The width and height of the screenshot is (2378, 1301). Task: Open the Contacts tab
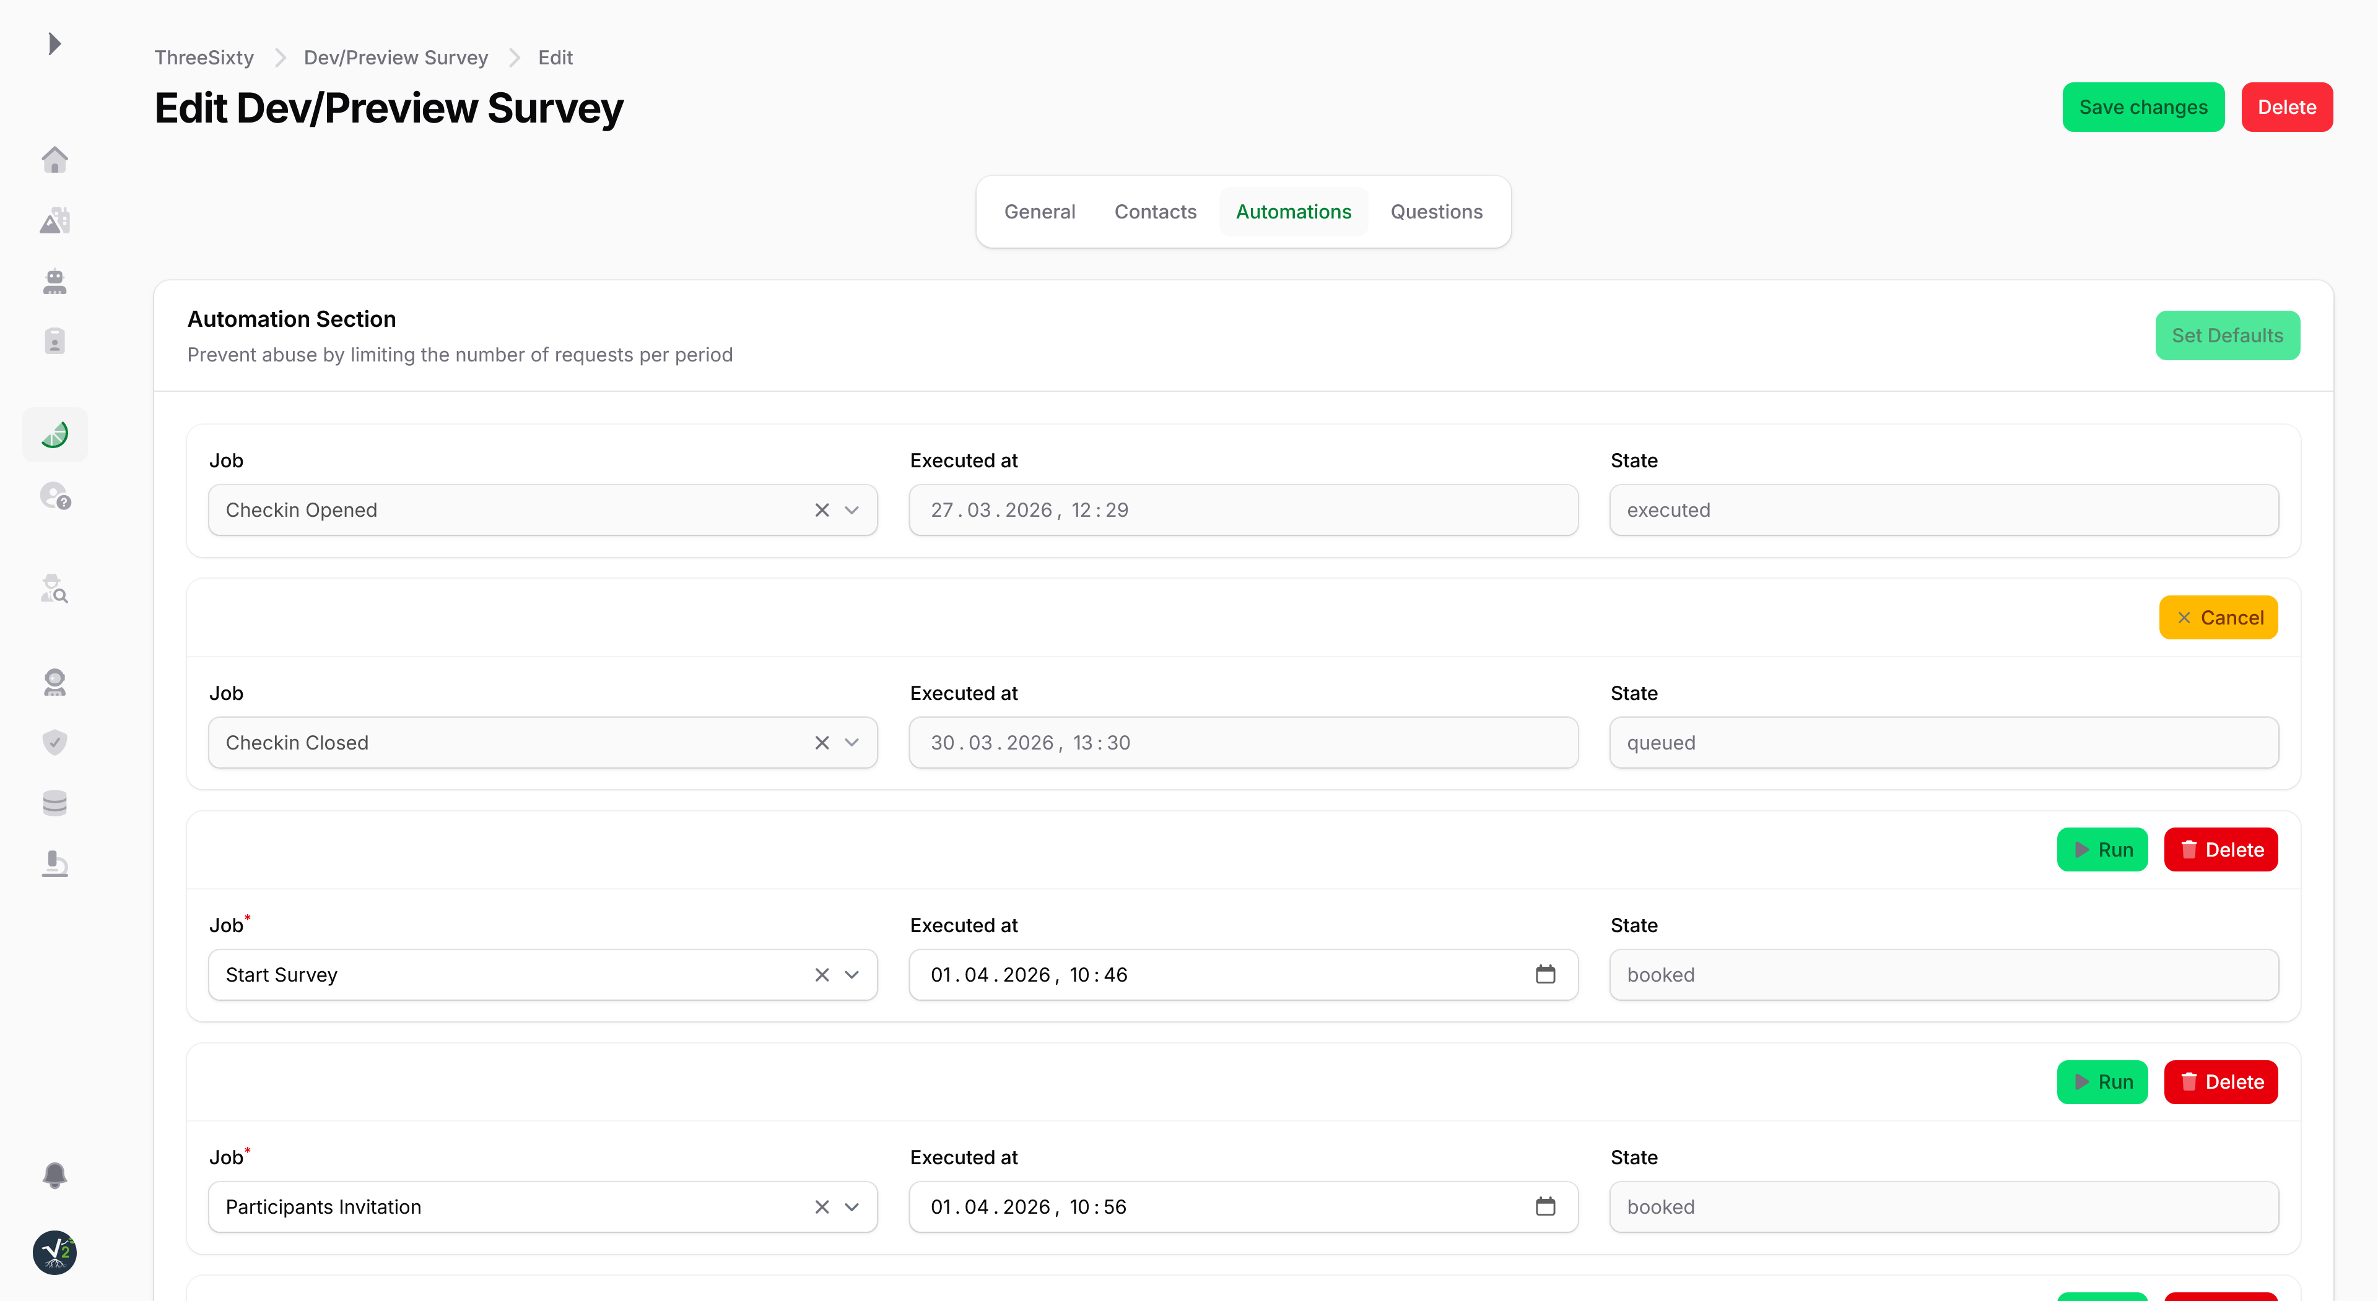tap(1155, 211)
